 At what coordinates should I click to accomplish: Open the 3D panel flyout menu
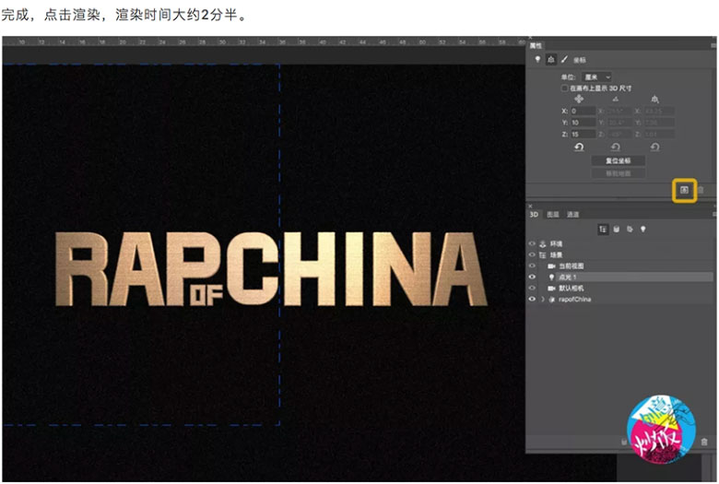point(714,214)
